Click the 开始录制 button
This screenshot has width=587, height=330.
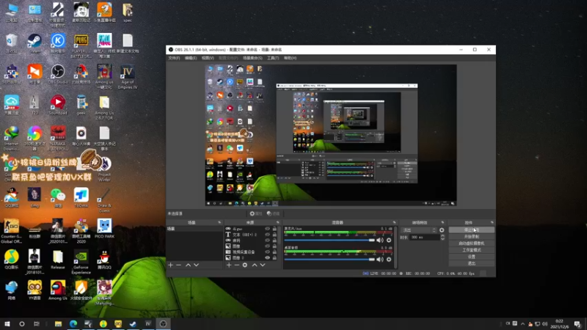471,237
